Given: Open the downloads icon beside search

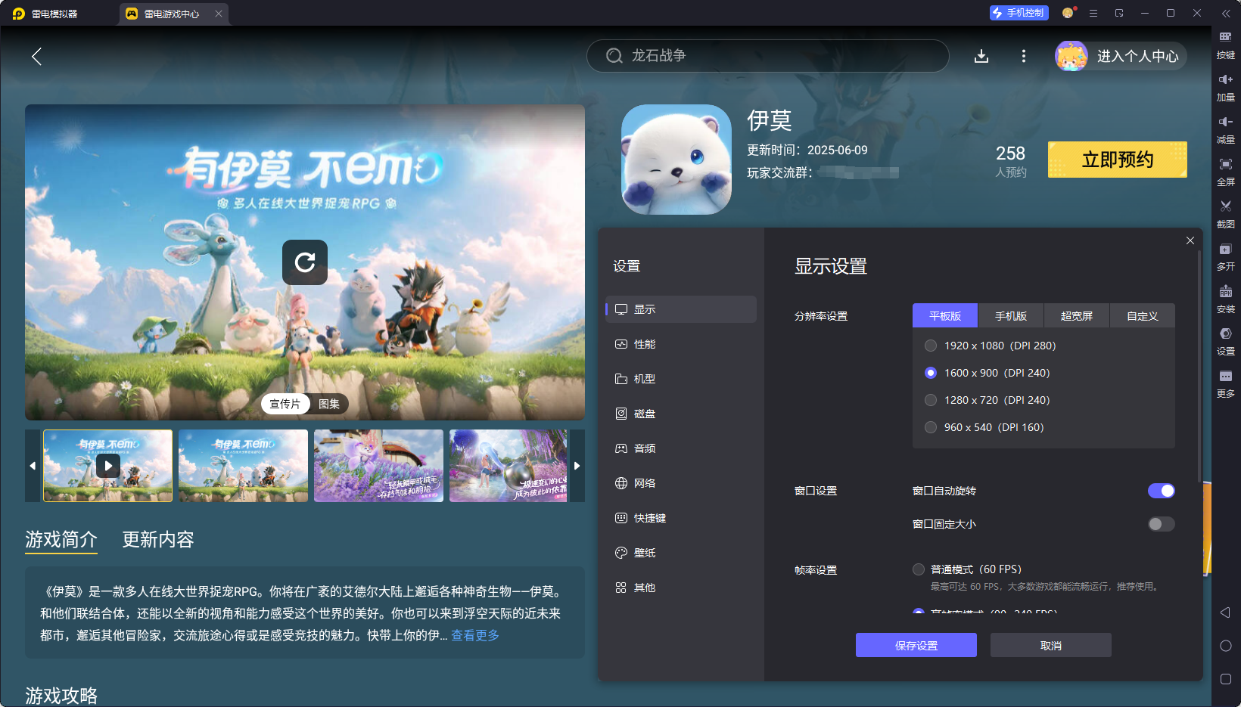Looking at the screenshot, I should [x=981, y=56].
